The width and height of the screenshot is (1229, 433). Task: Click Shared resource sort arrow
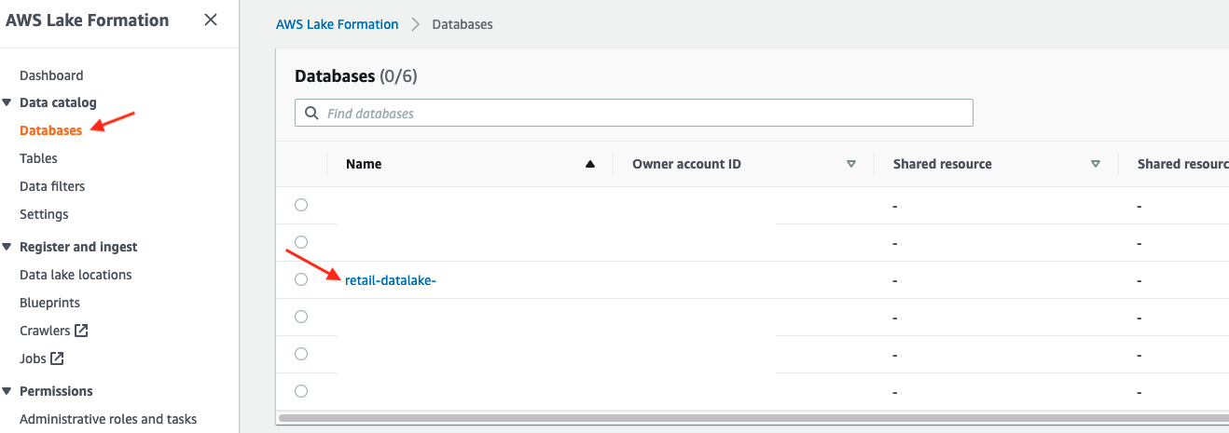click(1096, 164)
